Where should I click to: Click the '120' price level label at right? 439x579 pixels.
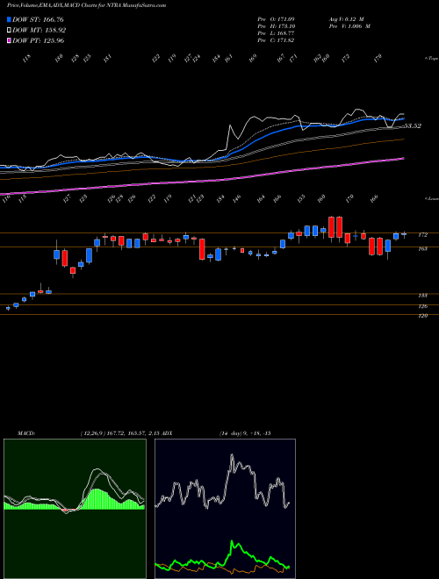tap(422, 316)
